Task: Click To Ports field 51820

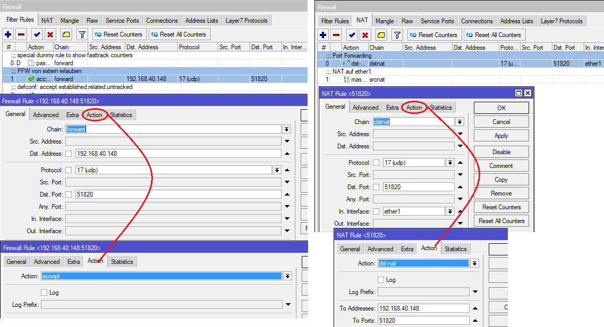Action: [x=423, y=321]
